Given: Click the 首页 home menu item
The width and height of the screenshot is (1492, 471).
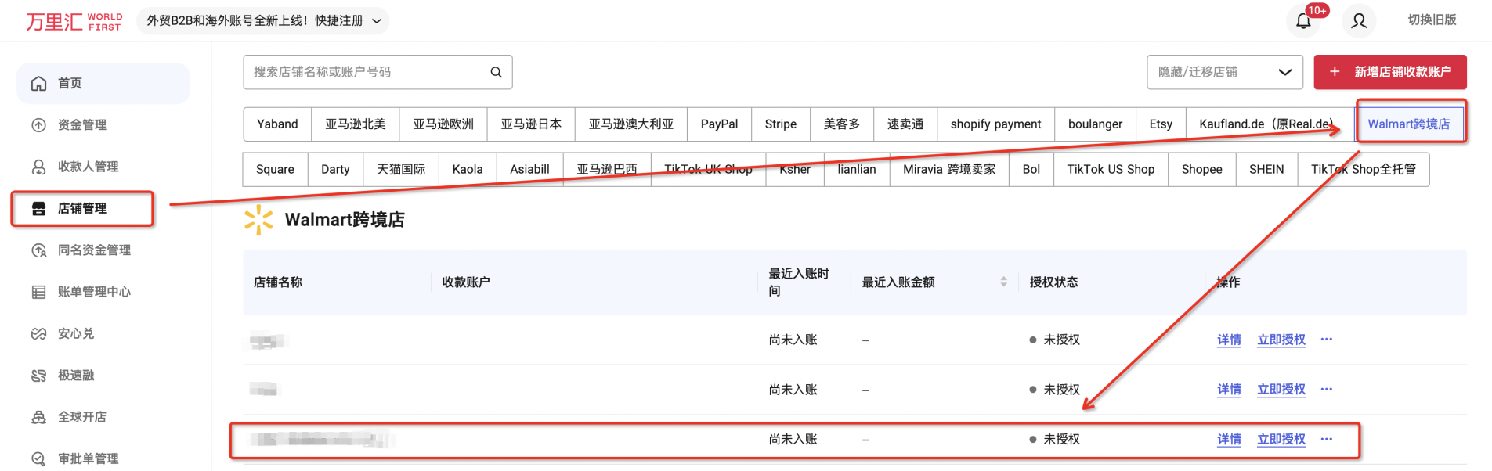Looking at the screenshot, I should (x=70, y=83).
